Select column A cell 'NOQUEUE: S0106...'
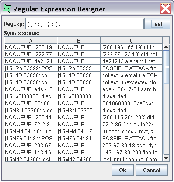 (31, 103)
